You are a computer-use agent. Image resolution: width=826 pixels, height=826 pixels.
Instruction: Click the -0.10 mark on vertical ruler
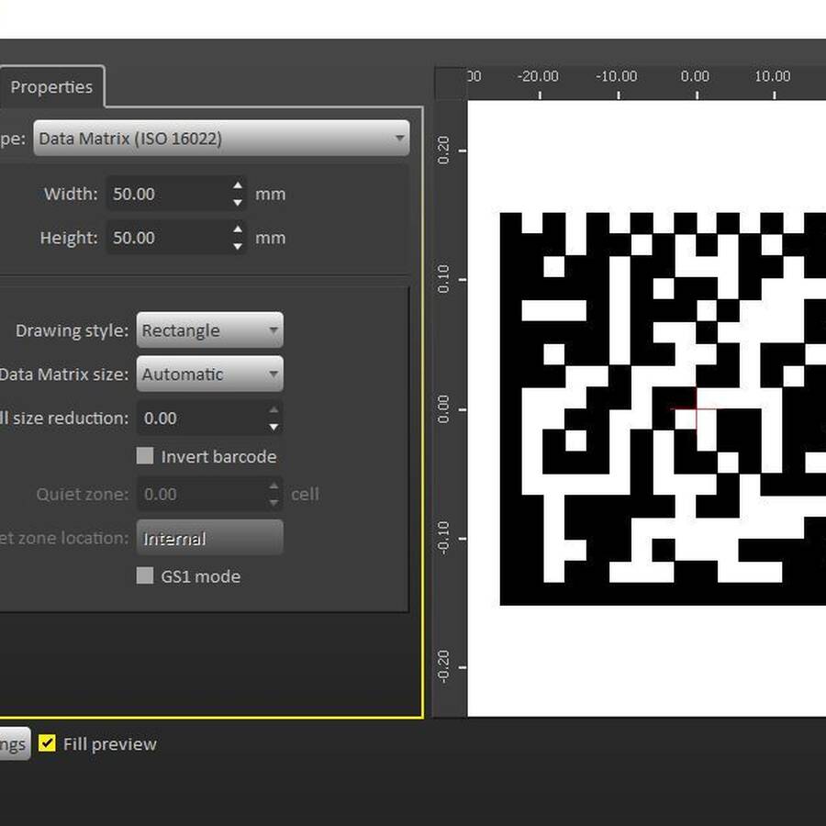443,537
